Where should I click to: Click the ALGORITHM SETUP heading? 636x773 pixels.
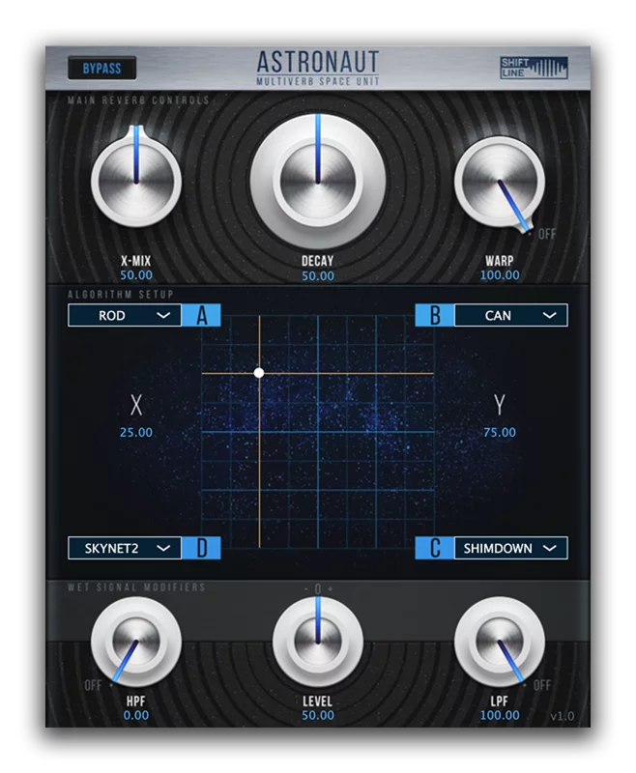click(x=121, y=295)
